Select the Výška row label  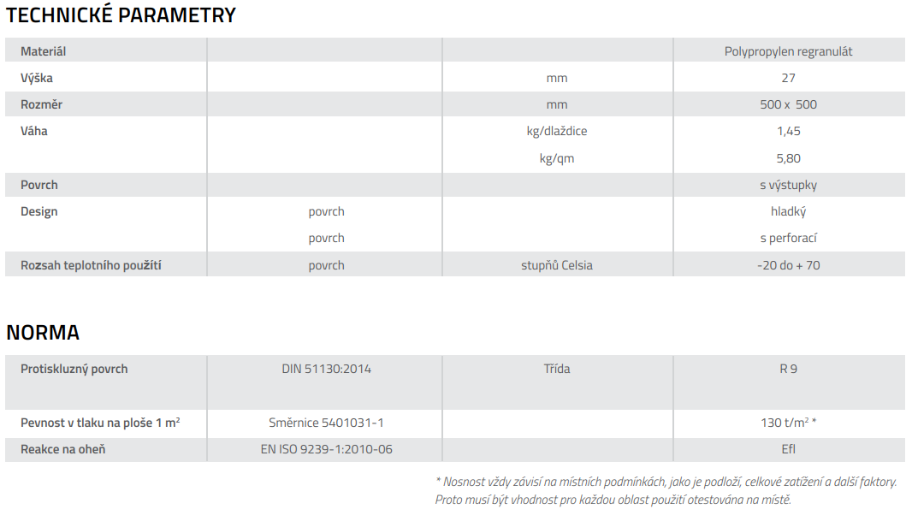(x=37, y=78)
